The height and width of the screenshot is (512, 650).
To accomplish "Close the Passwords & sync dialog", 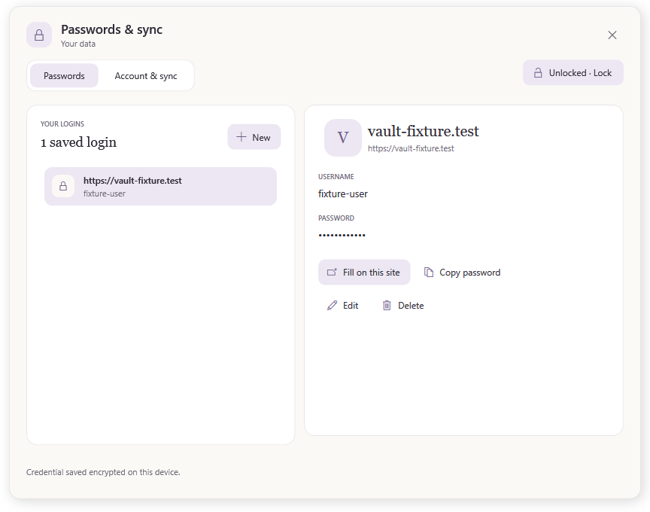I will [x=612, y=35].
